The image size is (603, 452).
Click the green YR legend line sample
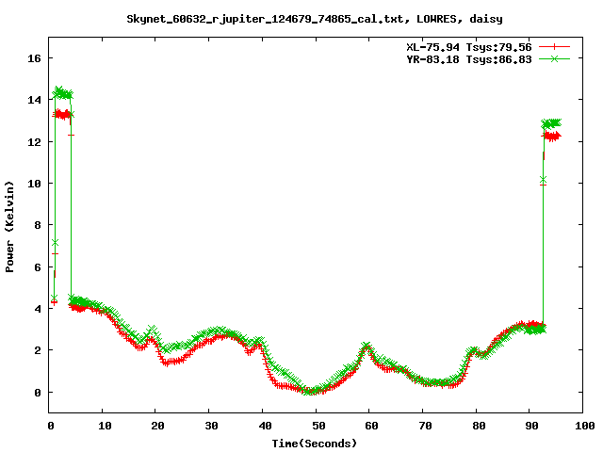tap(554, 58)
